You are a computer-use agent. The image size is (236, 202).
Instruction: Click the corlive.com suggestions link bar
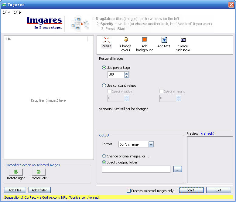tap(118, 197)
